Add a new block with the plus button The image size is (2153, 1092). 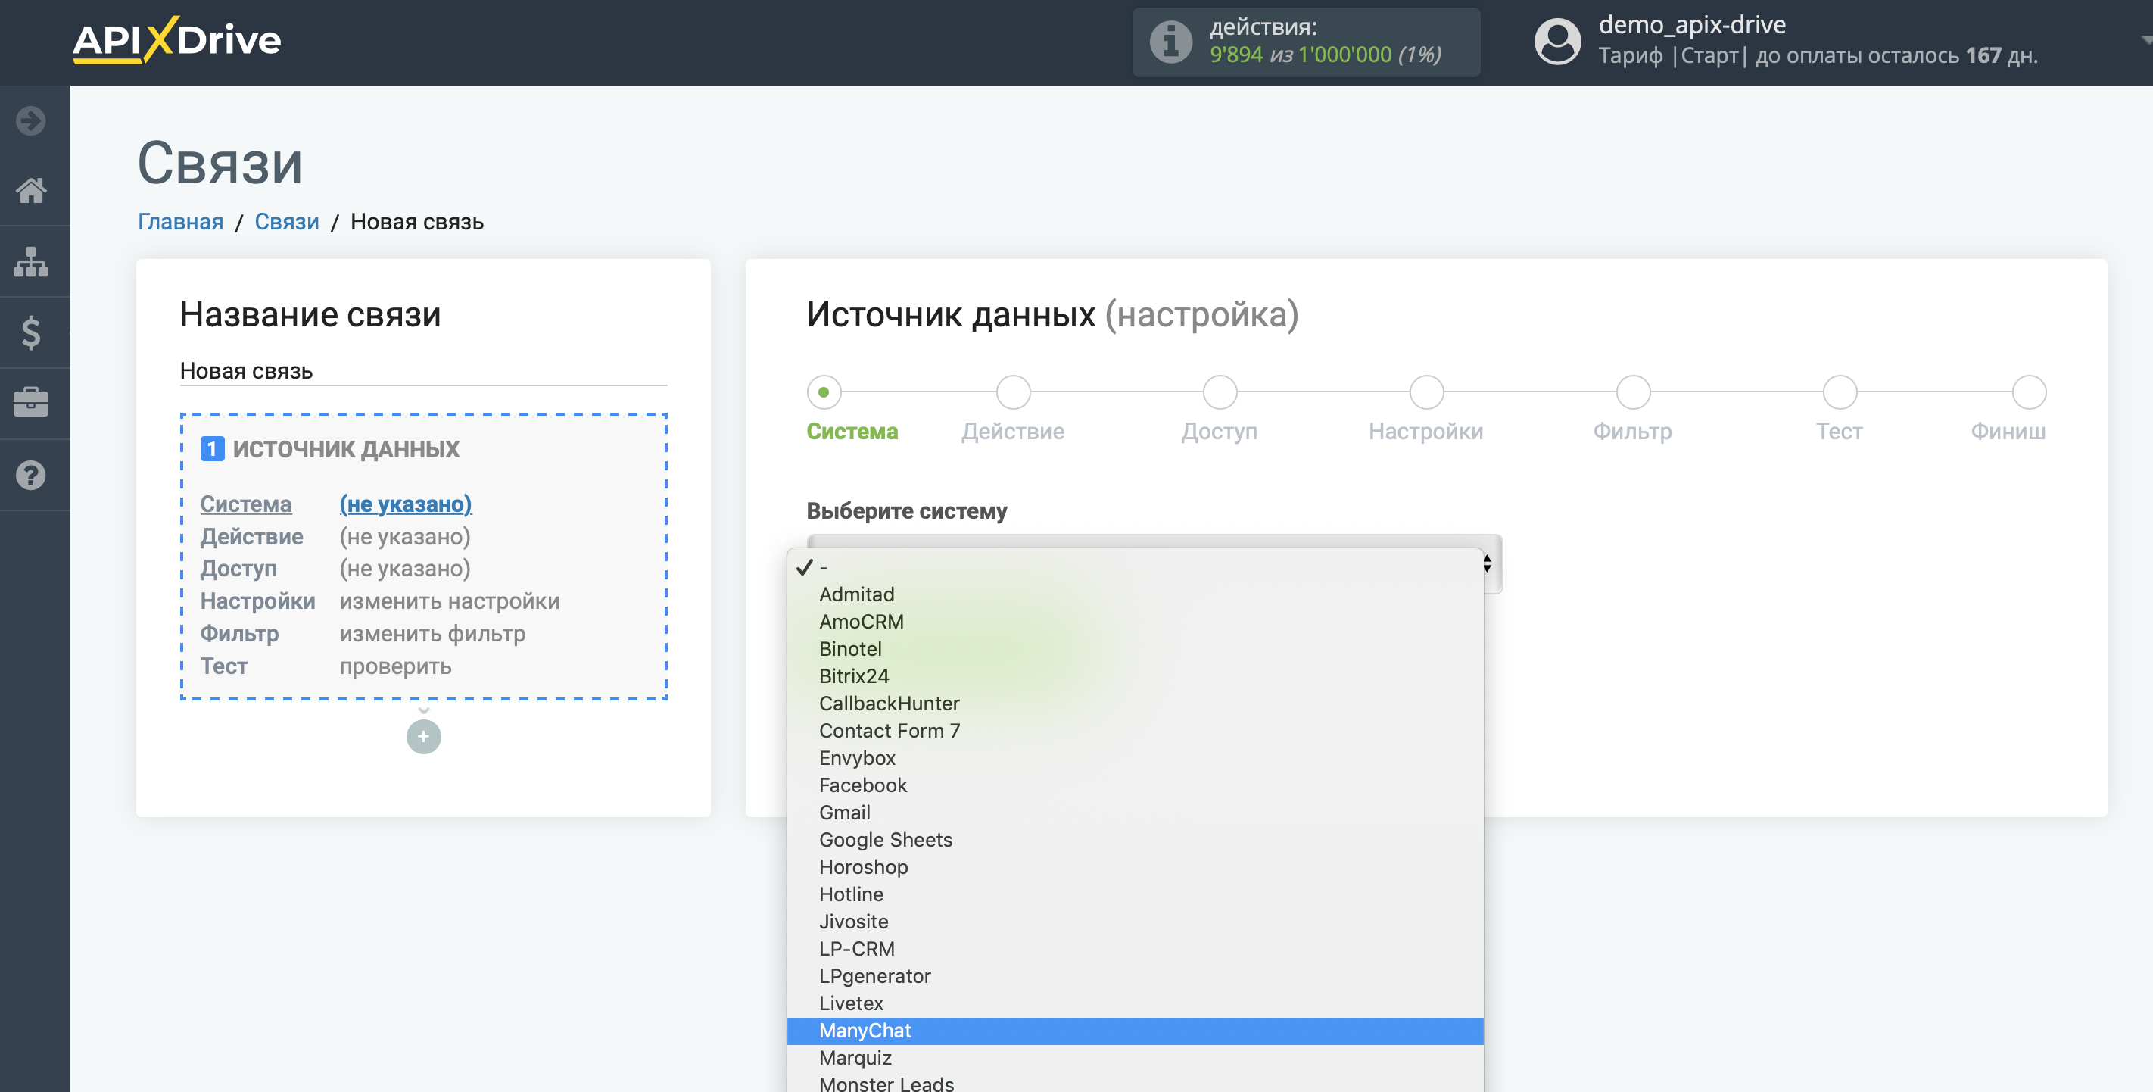424,737
